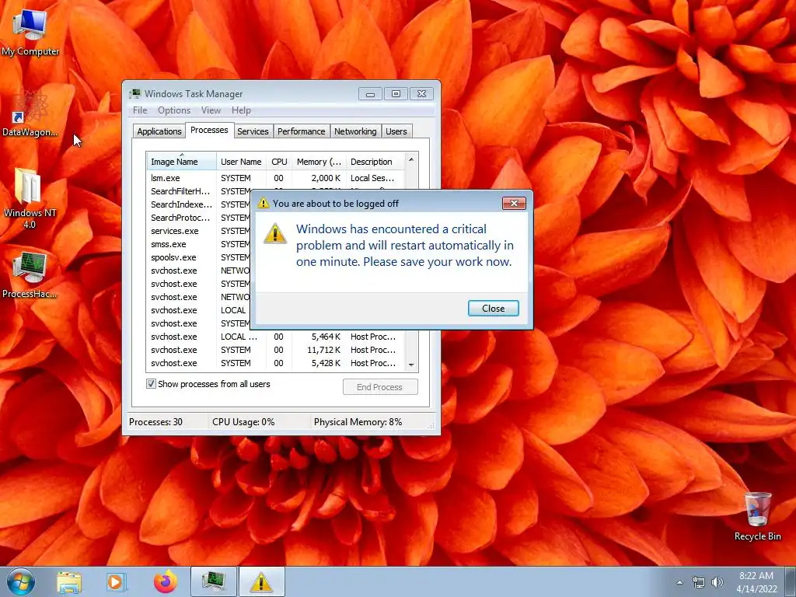Click the CPU Usage: 0% status entry
796x597 pixels.
click(x=243, y=422)
